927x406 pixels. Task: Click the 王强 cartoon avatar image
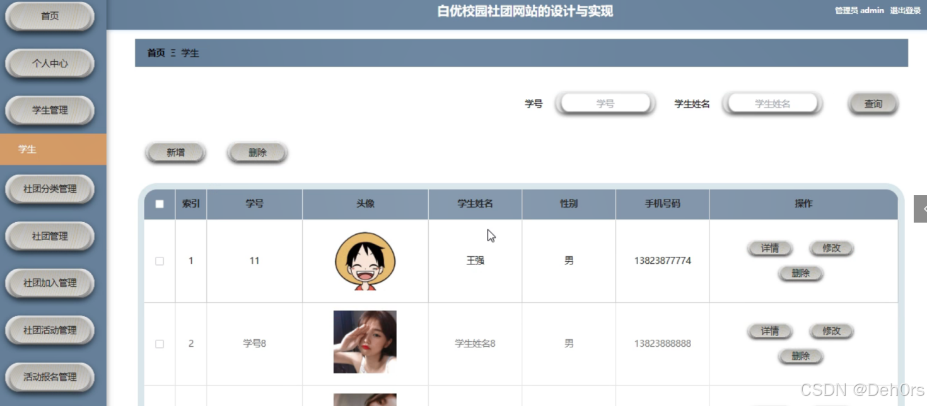(x=365, y=261)
